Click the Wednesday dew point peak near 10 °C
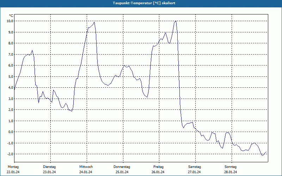 point(94,22)
